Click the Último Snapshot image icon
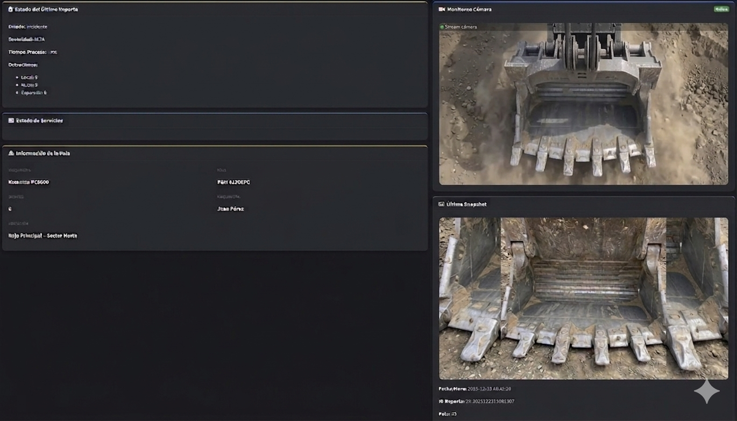Screen dimensions: 737x421 coord(442,204)
